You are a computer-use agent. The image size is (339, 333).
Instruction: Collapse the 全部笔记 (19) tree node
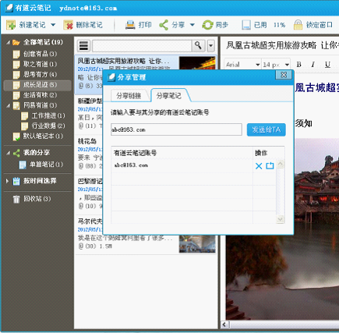[x=8, y=42]
